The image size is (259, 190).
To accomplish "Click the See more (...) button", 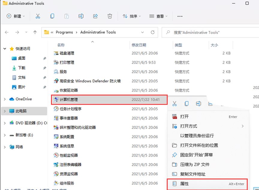I will [x=180, y=16].
